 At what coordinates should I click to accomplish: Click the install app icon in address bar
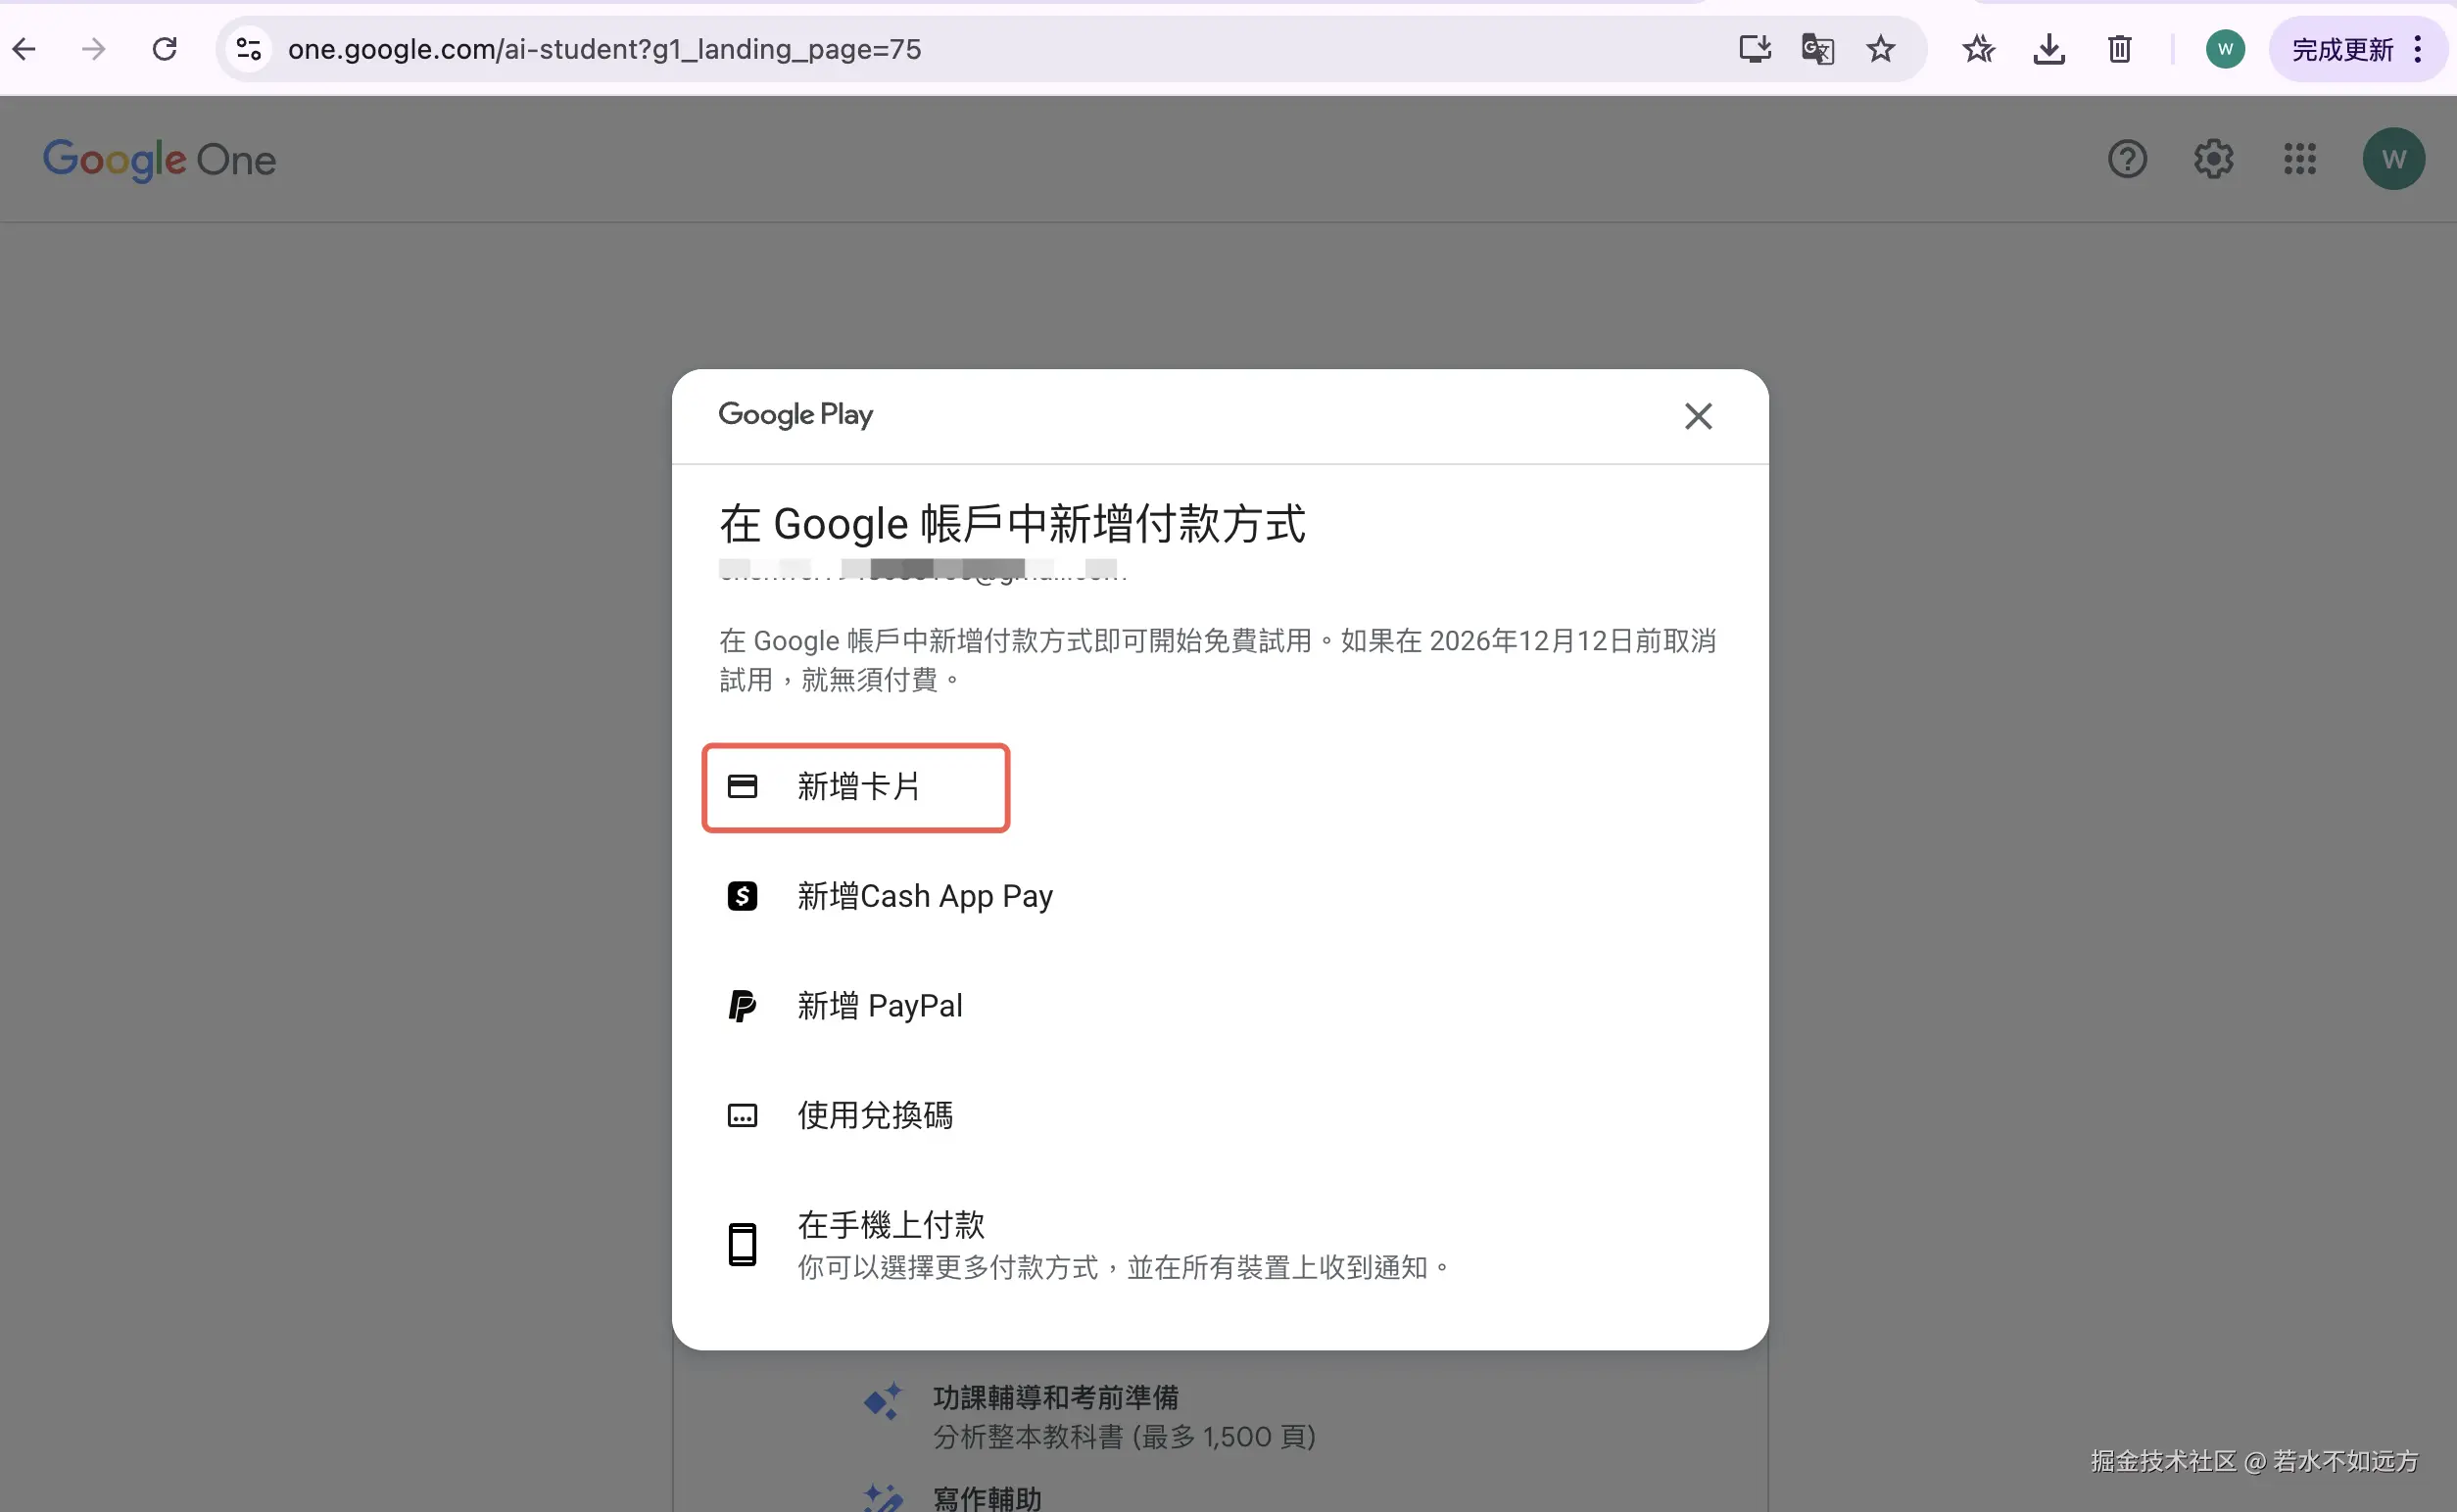(x=1754, y=49)
